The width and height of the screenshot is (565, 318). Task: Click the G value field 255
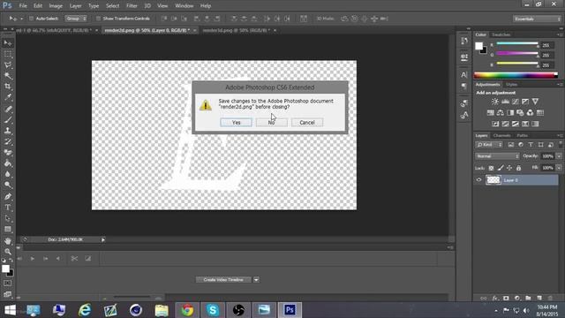[x=546, y=55]
